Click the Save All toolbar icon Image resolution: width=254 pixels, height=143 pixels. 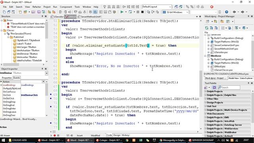point(39,12)
